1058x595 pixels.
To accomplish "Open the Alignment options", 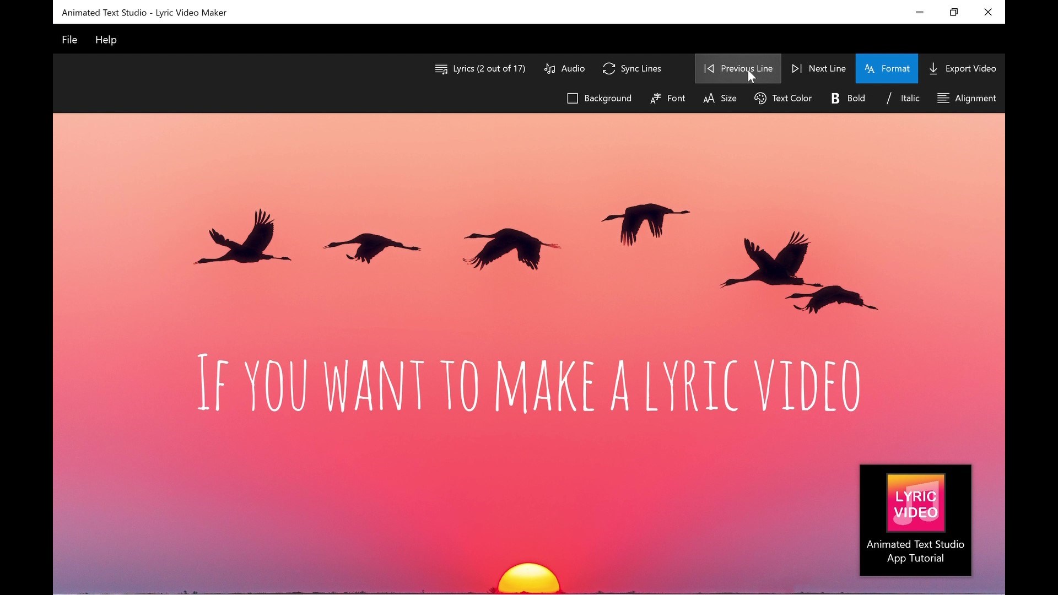I will point(967,98).
